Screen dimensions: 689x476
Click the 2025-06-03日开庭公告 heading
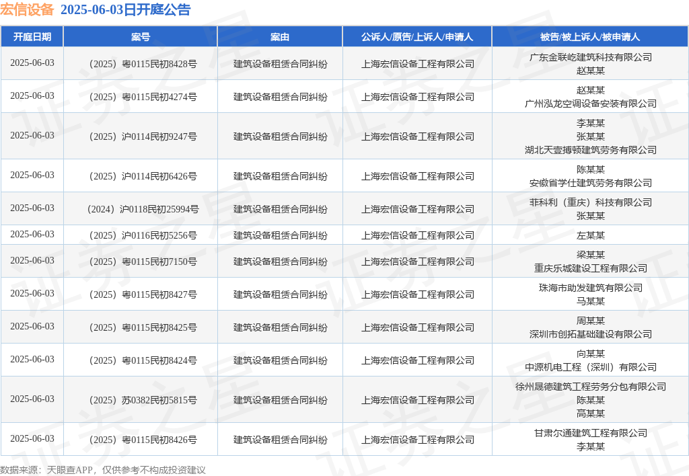point(126,9)
